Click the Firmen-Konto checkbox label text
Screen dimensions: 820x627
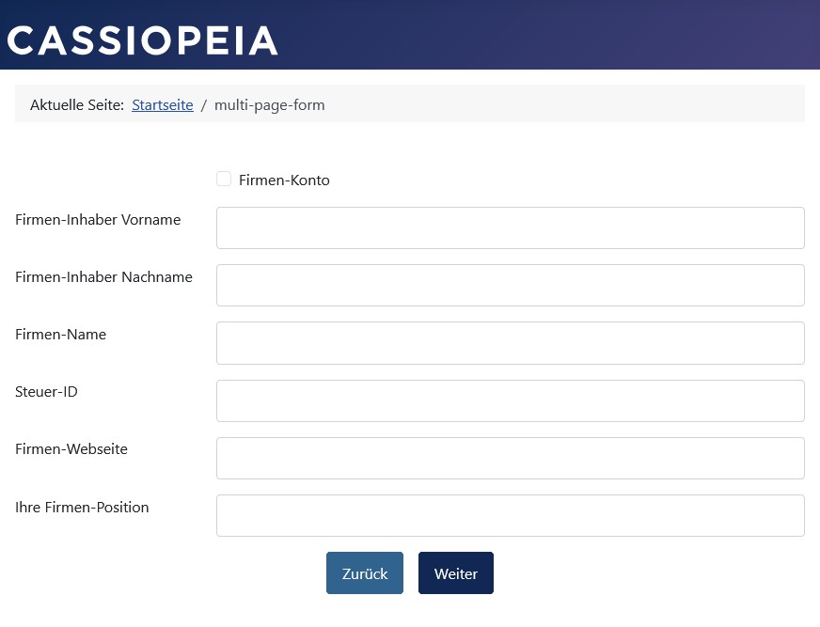[284, 180]
